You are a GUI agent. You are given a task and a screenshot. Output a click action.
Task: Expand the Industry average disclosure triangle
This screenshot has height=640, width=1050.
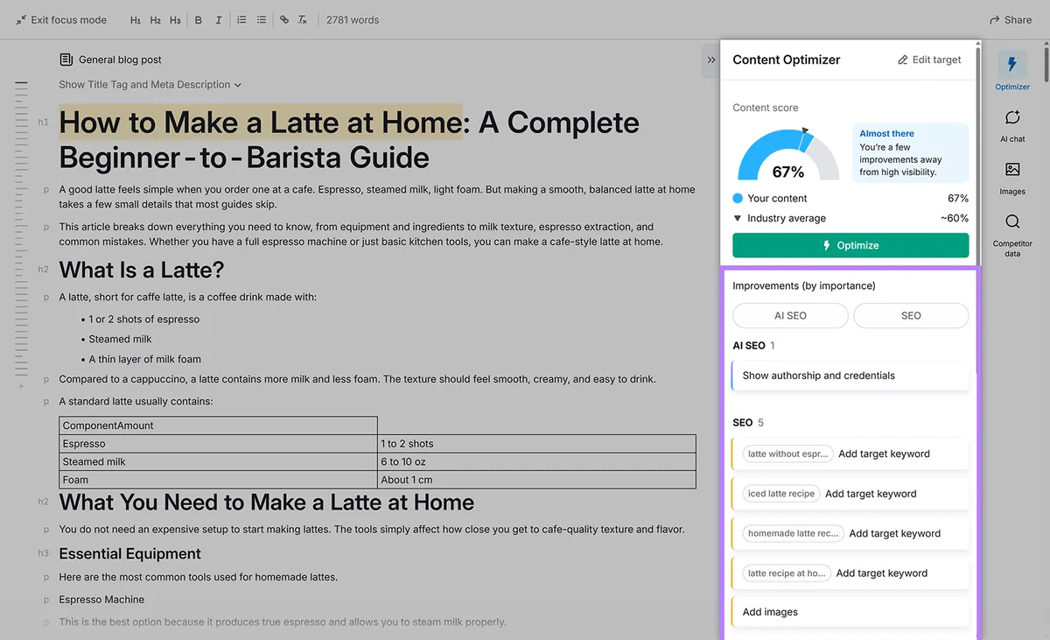click(738, 218)
